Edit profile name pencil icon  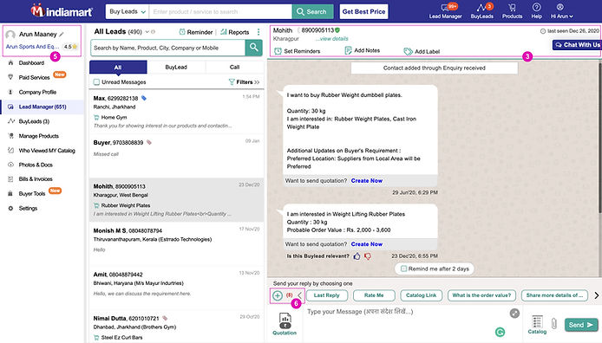point(62,34)
